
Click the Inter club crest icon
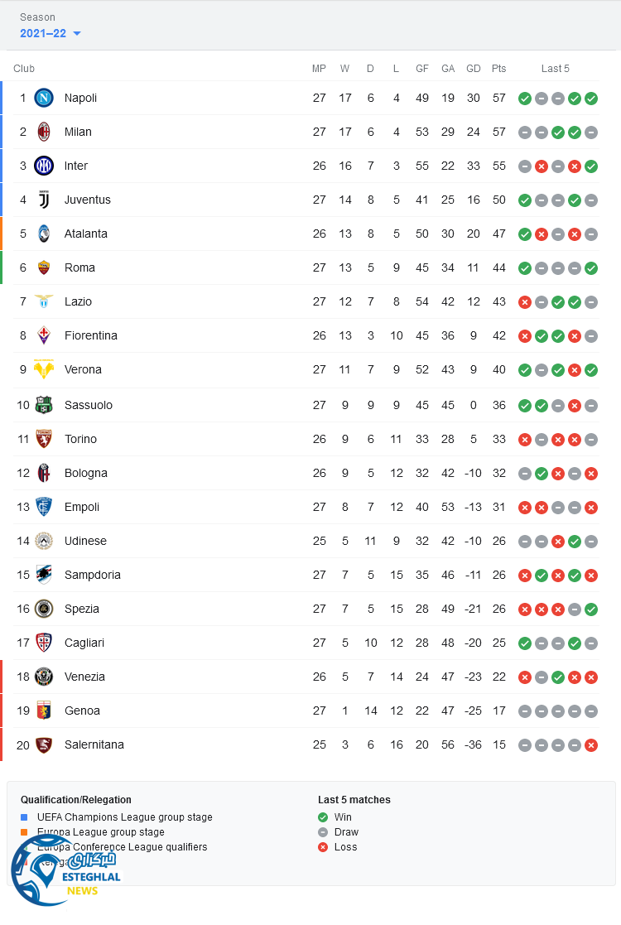pyautogui.click(x=44, y=166)
